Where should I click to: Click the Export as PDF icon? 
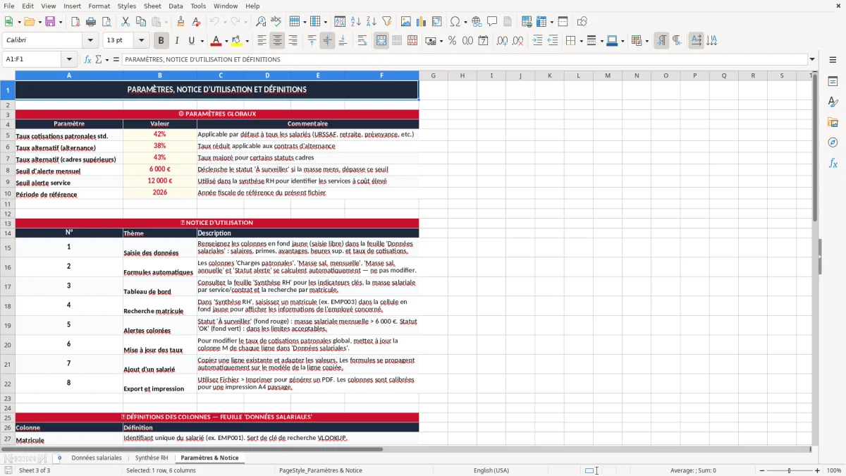pyautogui.click(x=75, y=22)
